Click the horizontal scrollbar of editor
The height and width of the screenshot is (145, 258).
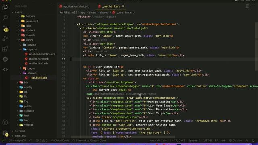[123, 137]
